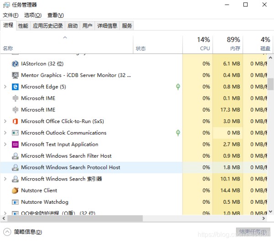Click the scroll up arrow
The width and height of the screenshot is (274, 242).
click(x=270, y=57)
